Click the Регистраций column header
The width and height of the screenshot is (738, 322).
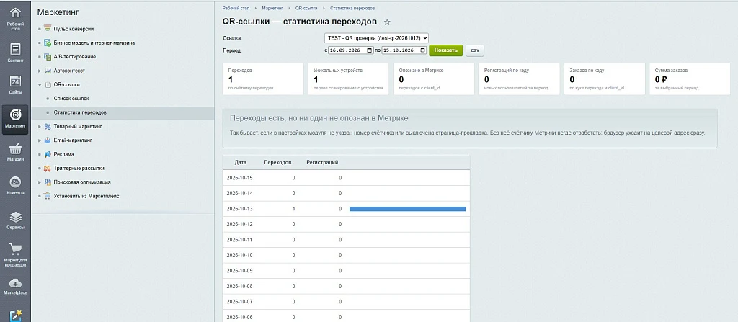pos(322,162)
